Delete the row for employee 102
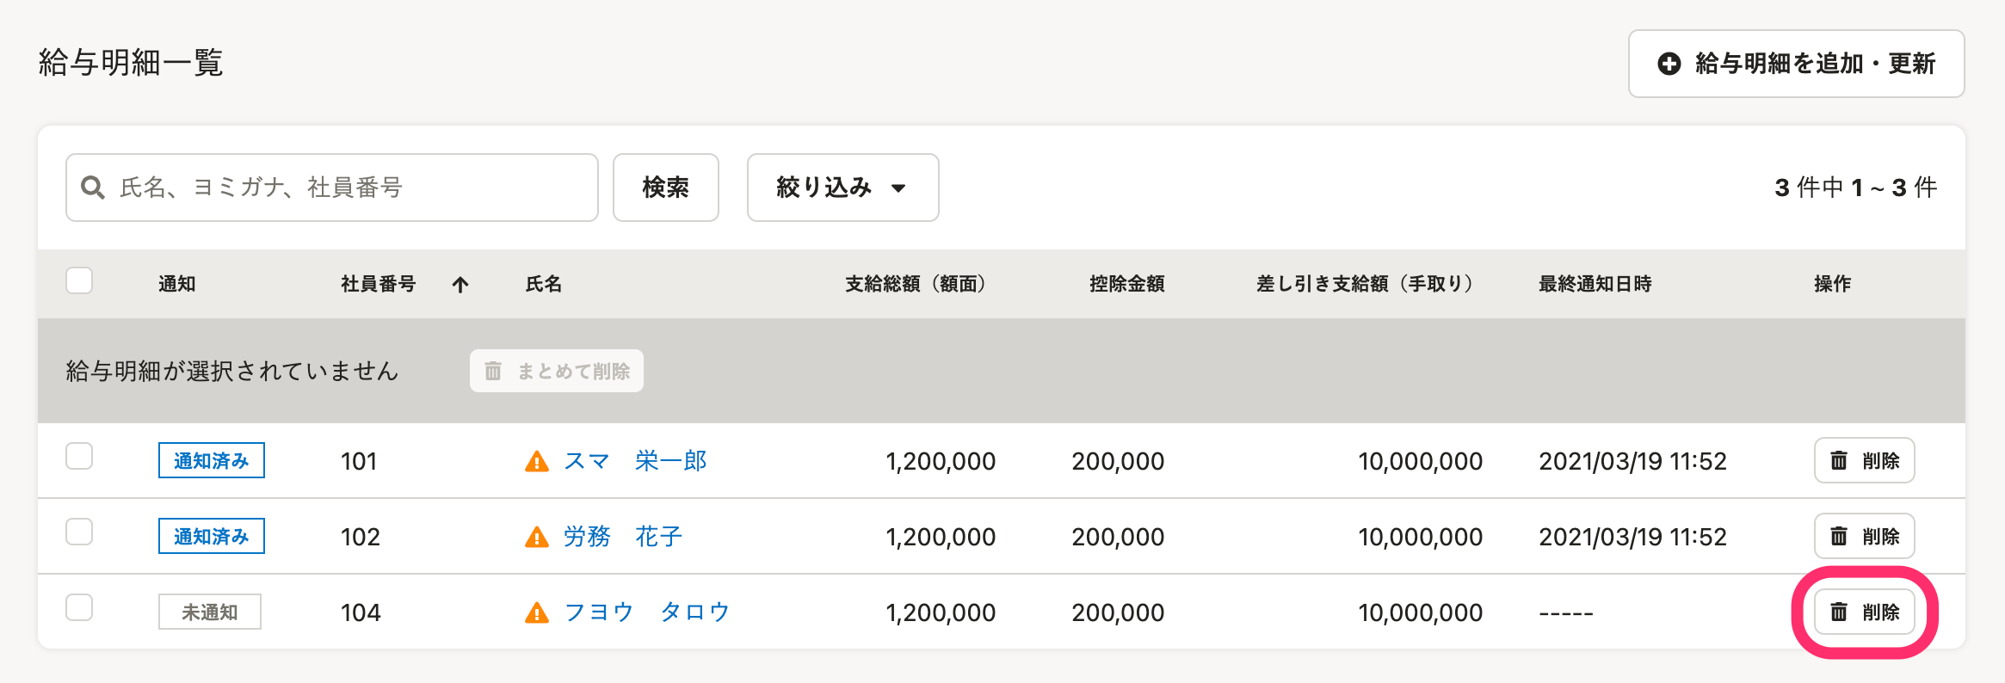Screen dimensions: 2005x683 1864,536
